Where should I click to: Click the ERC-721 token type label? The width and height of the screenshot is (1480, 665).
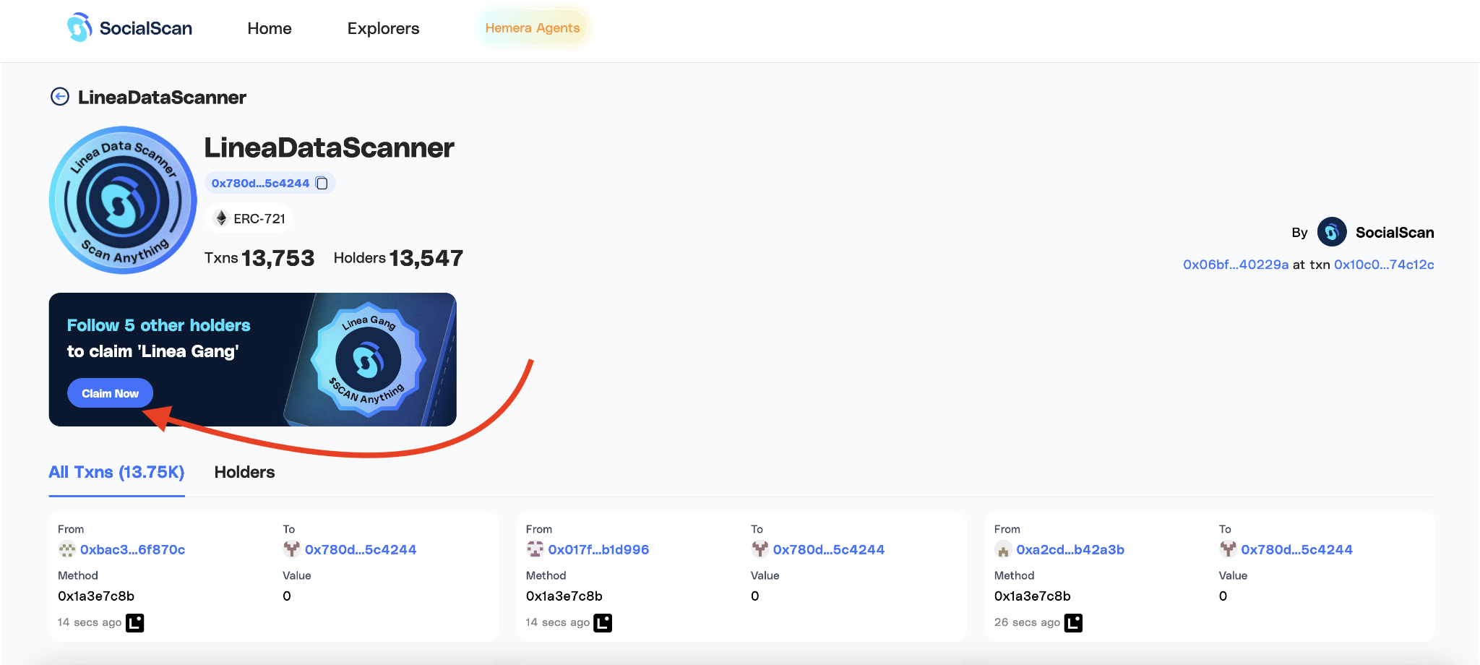pyautogui.click(x=259, y=218)
